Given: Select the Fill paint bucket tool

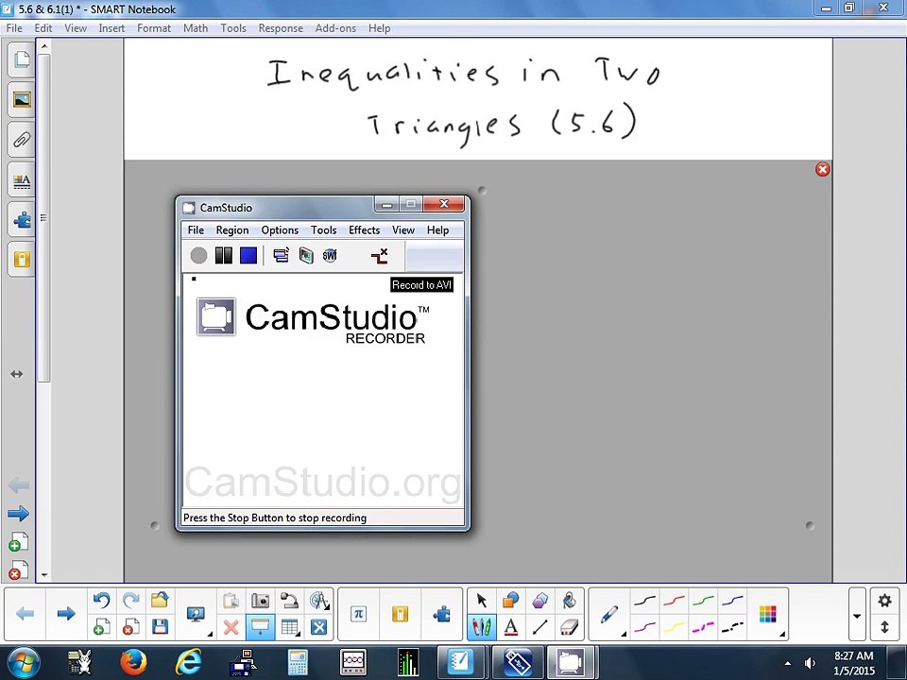Looking at the screenshot, I should click(569, 601).
